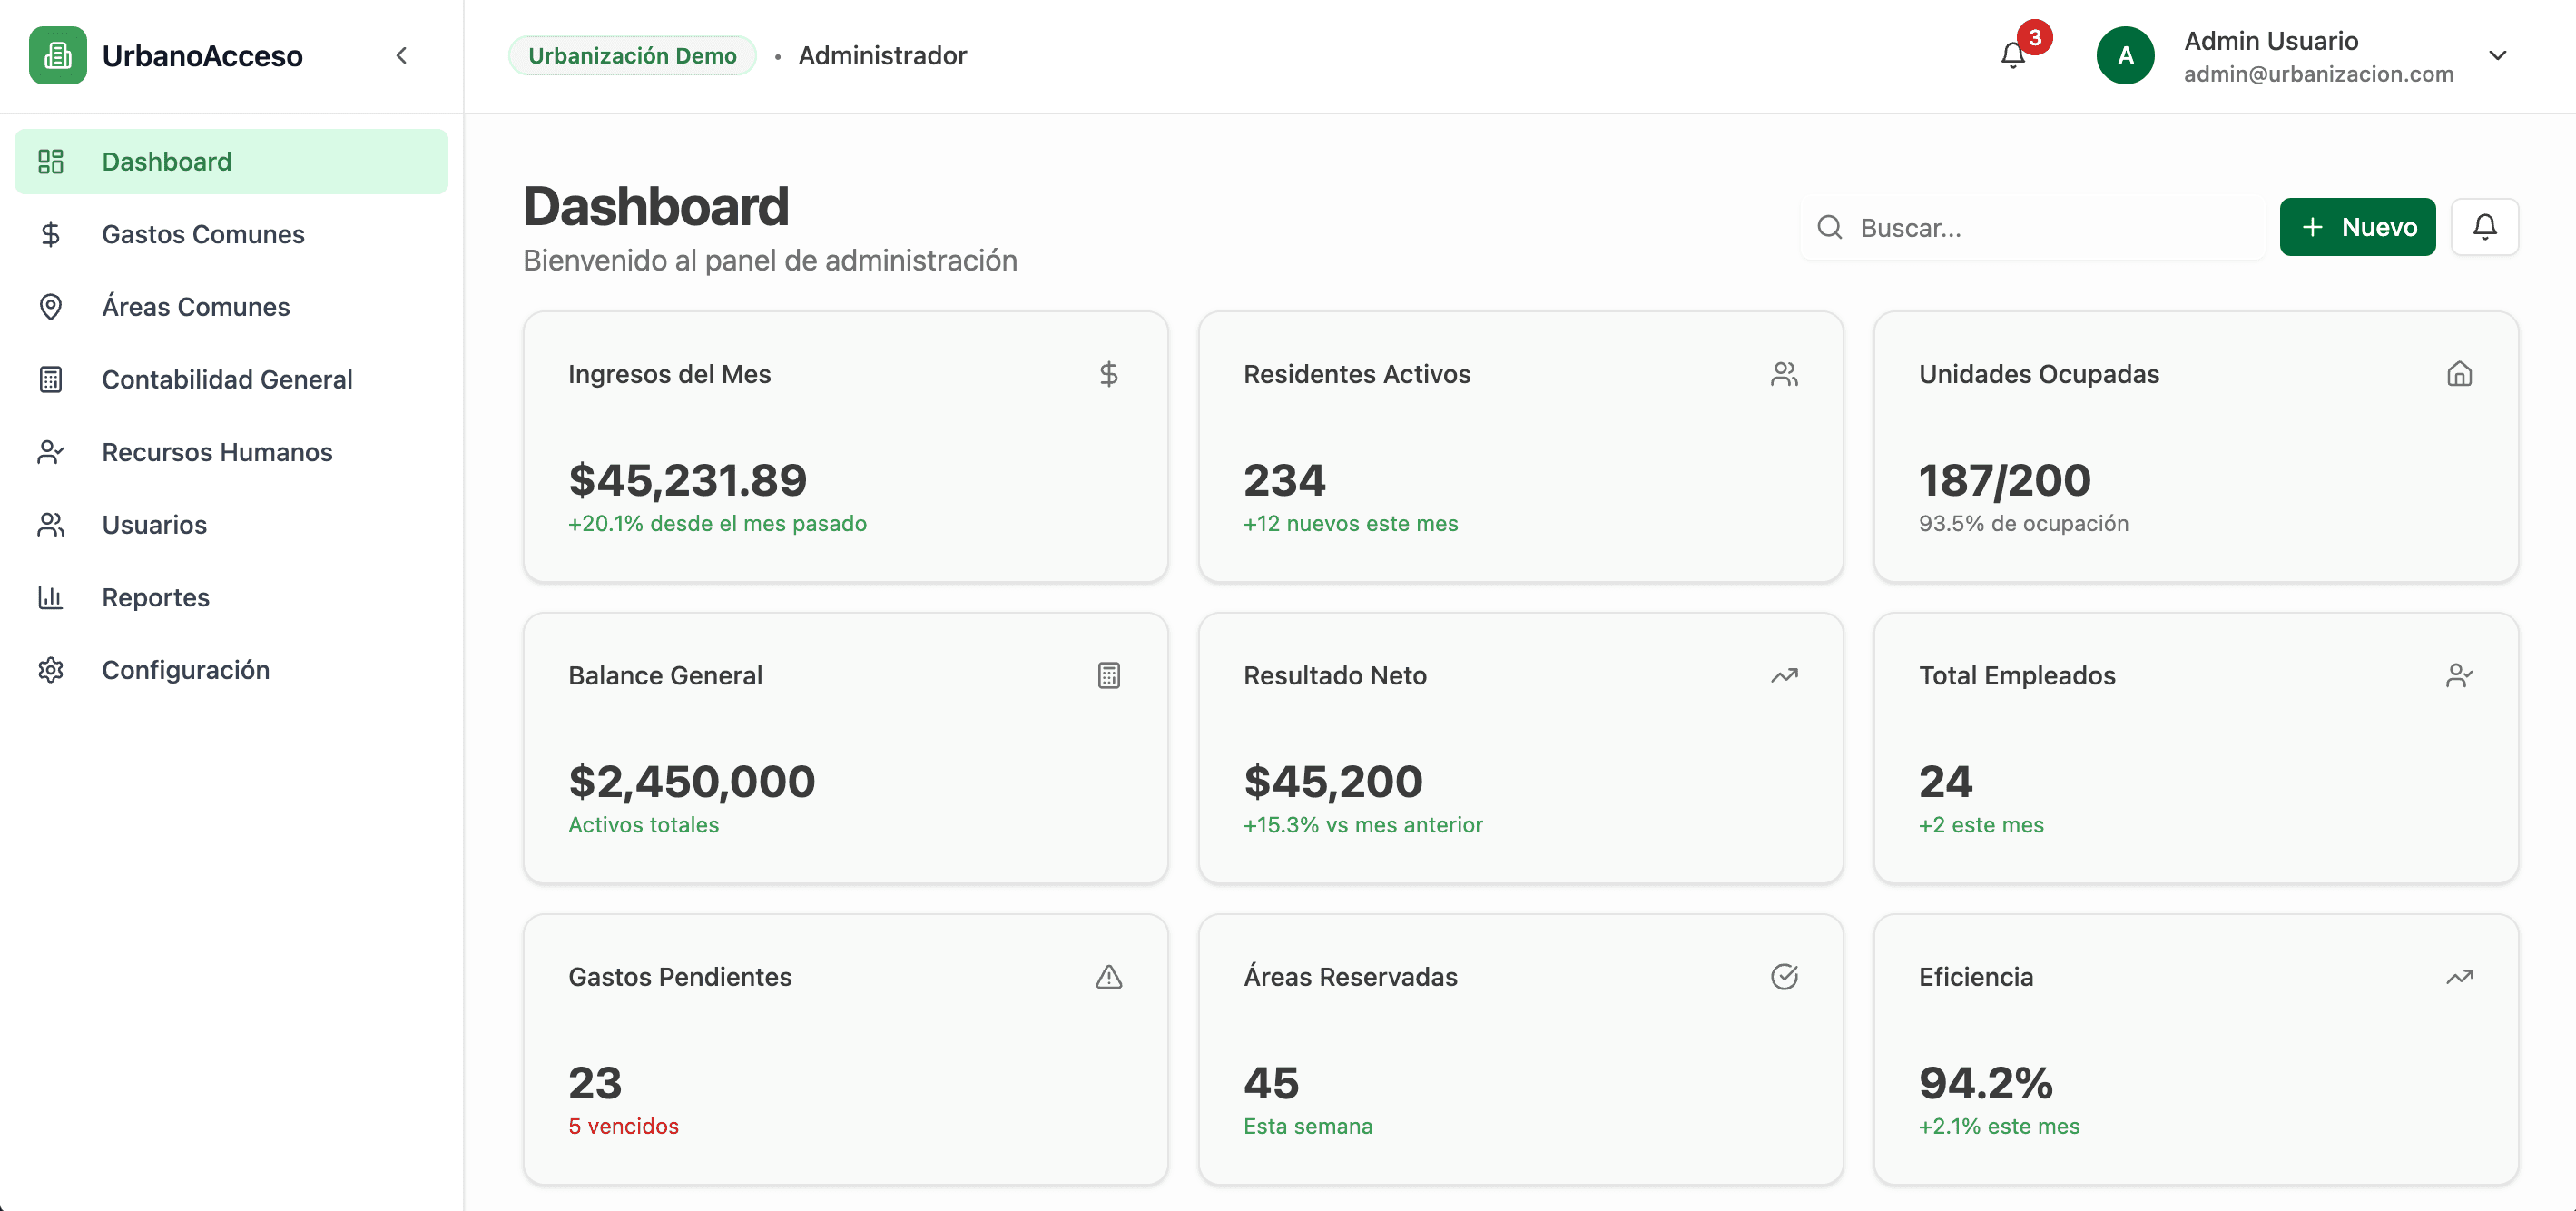Expand the Admin Usuario account dropdown

point(2497,56)
